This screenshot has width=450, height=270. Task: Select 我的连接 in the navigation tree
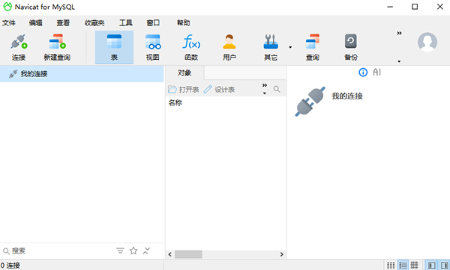pos(82,74)
